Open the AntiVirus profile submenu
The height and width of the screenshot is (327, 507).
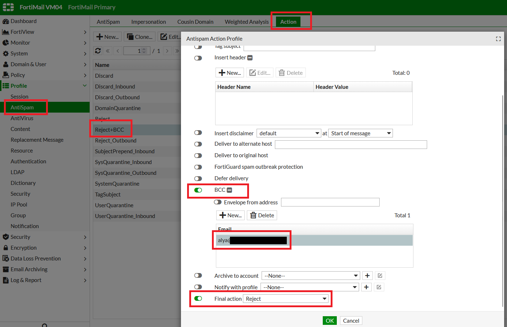pos(22,118)
